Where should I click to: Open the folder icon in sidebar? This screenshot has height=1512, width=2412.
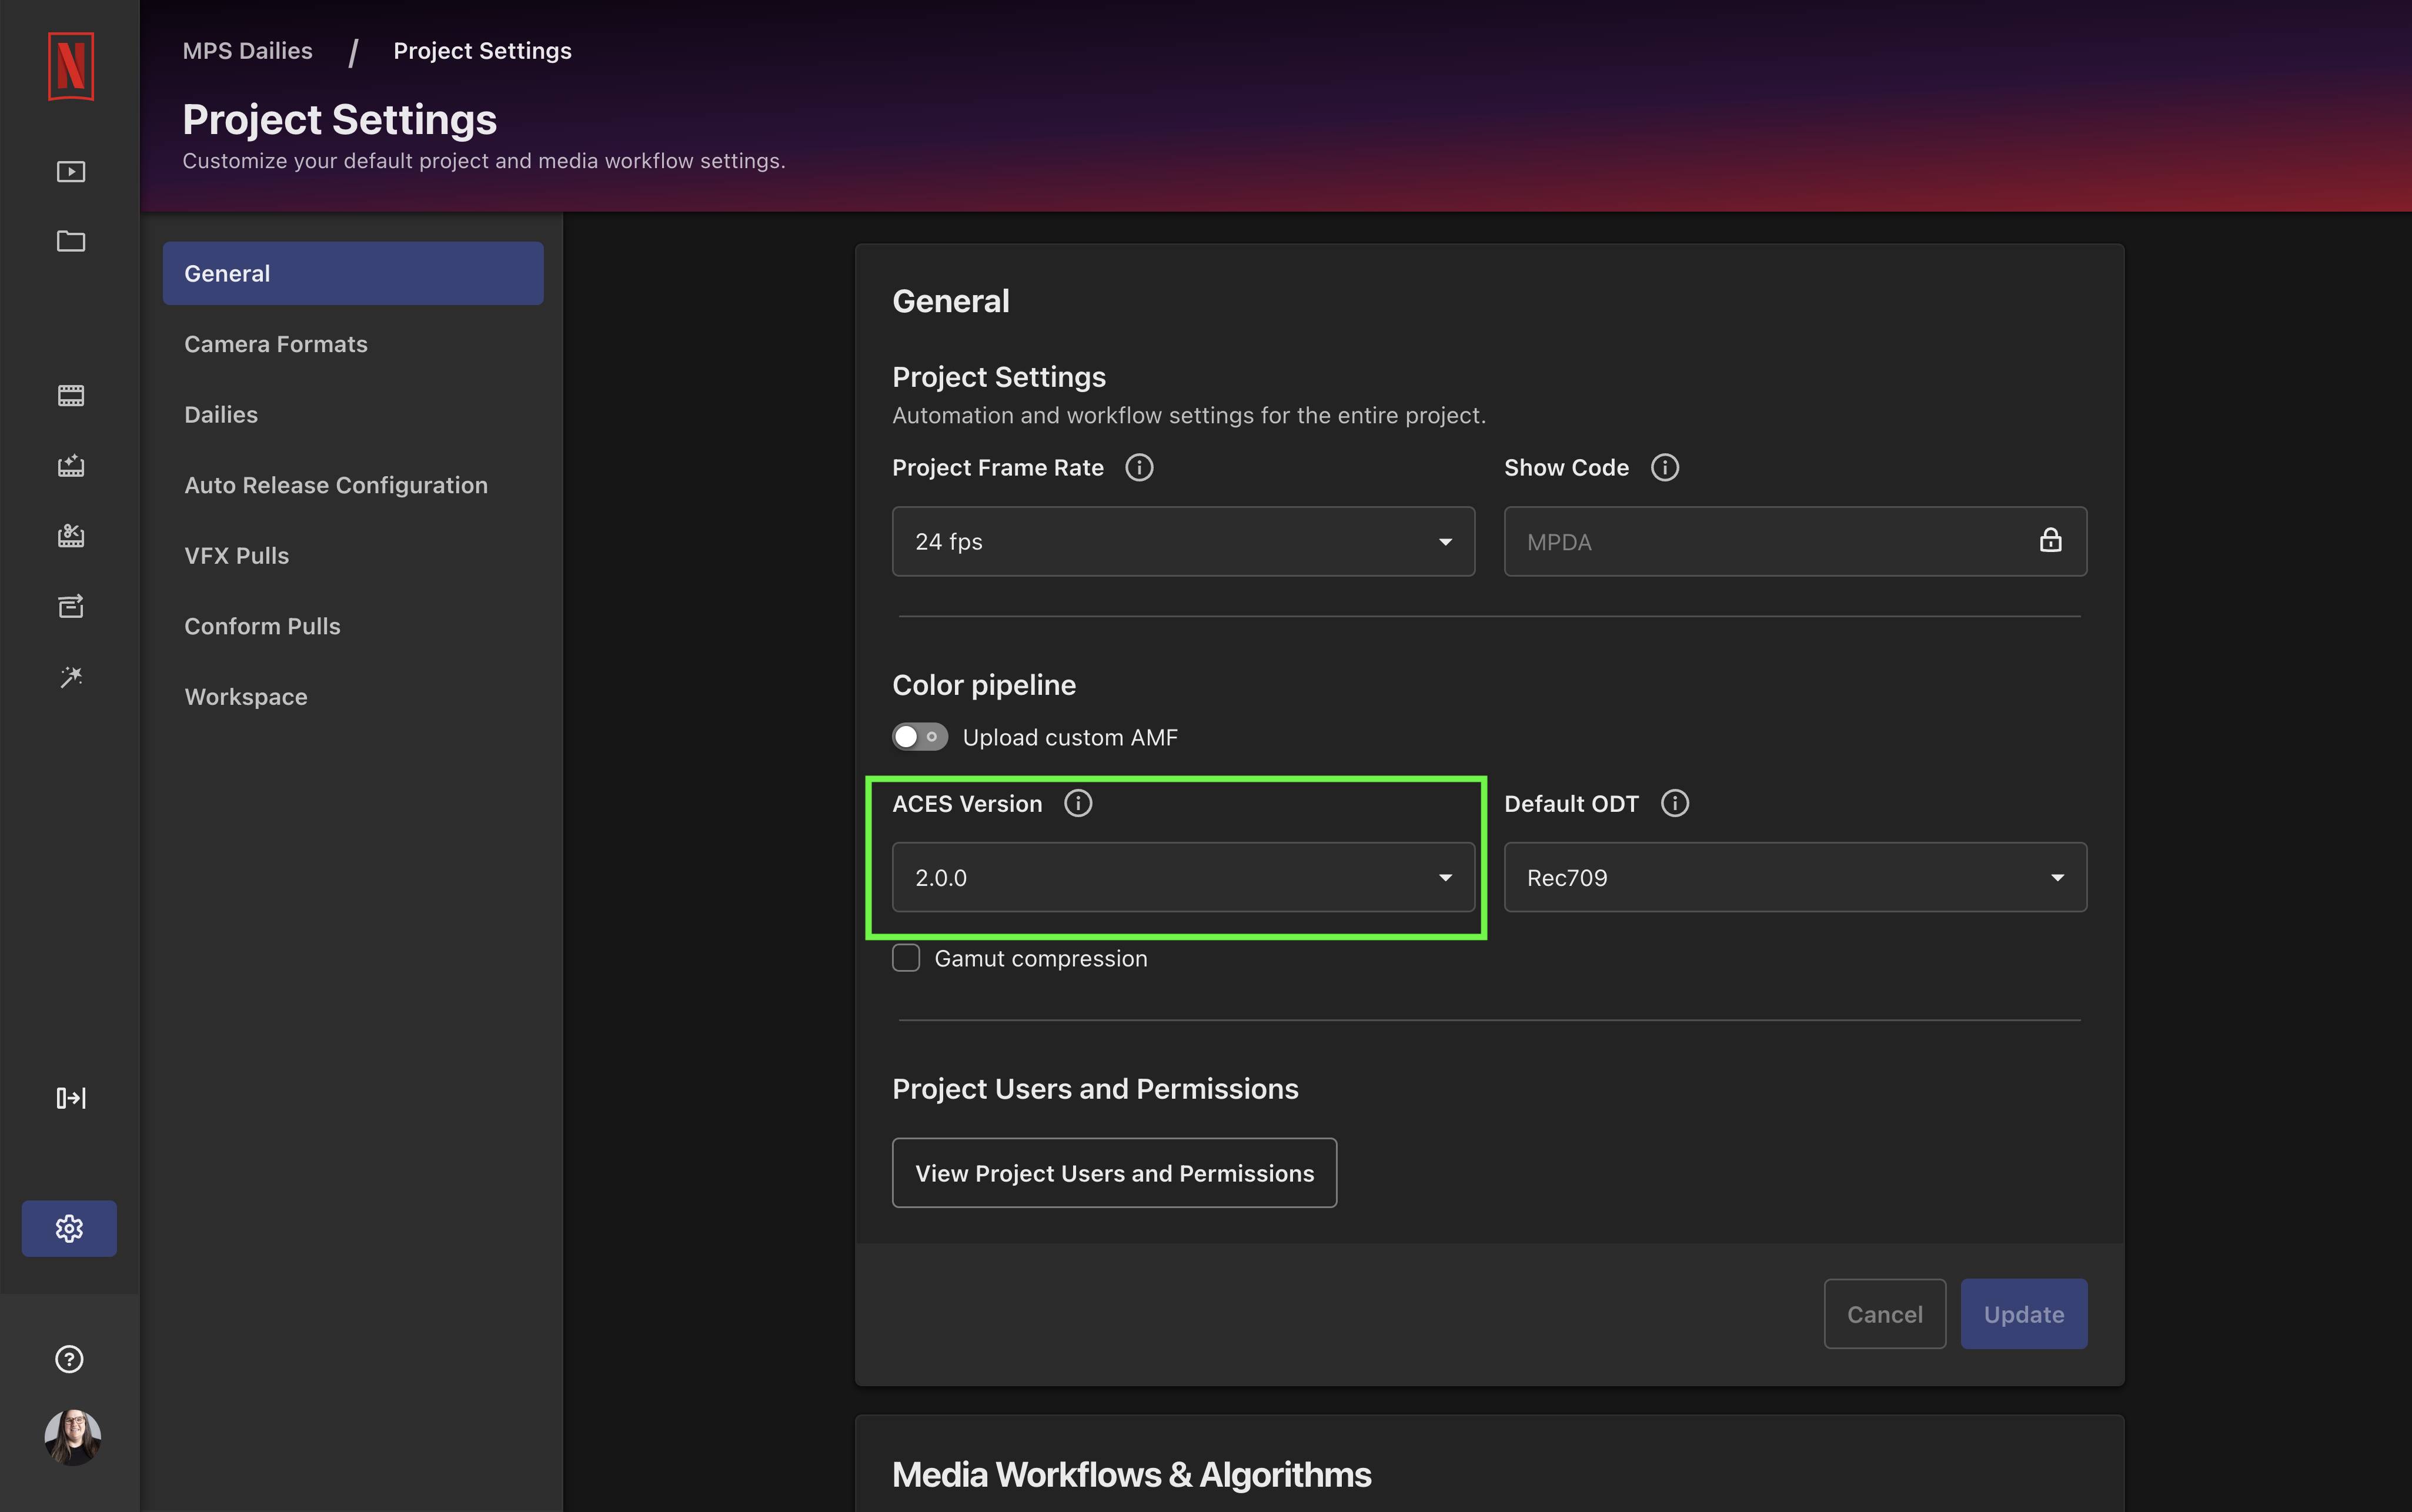pyautogui.click(x=70, y=241)
